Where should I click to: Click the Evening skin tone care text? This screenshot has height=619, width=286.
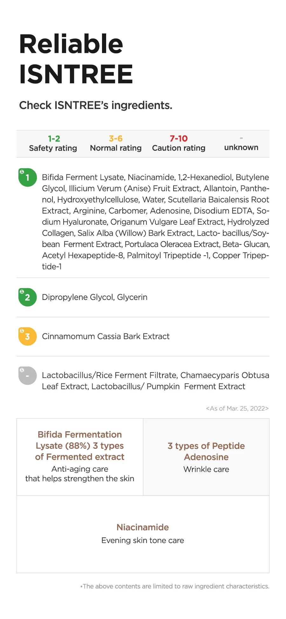(x=143, y=540)
